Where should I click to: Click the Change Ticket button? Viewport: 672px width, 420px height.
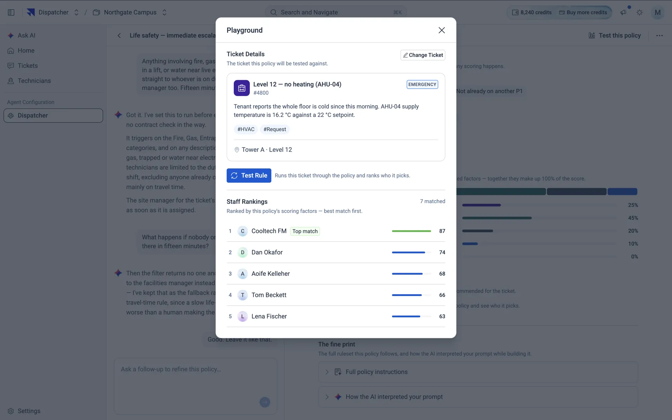423,55
